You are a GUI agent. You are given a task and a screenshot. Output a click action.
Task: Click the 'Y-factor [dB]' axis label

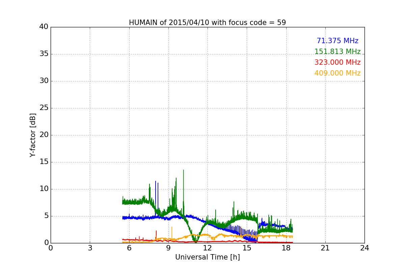[x=33, y=135]
